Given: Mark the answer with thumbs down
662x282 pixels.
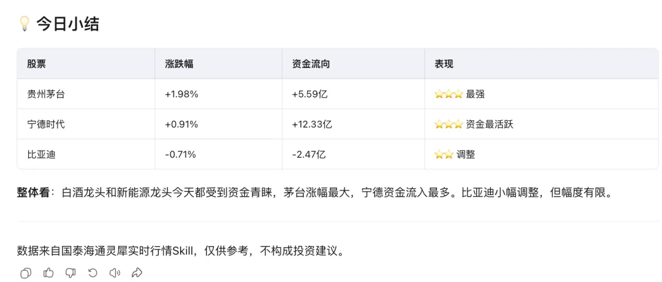Looking at the screenshot, I should click(70, 273).
